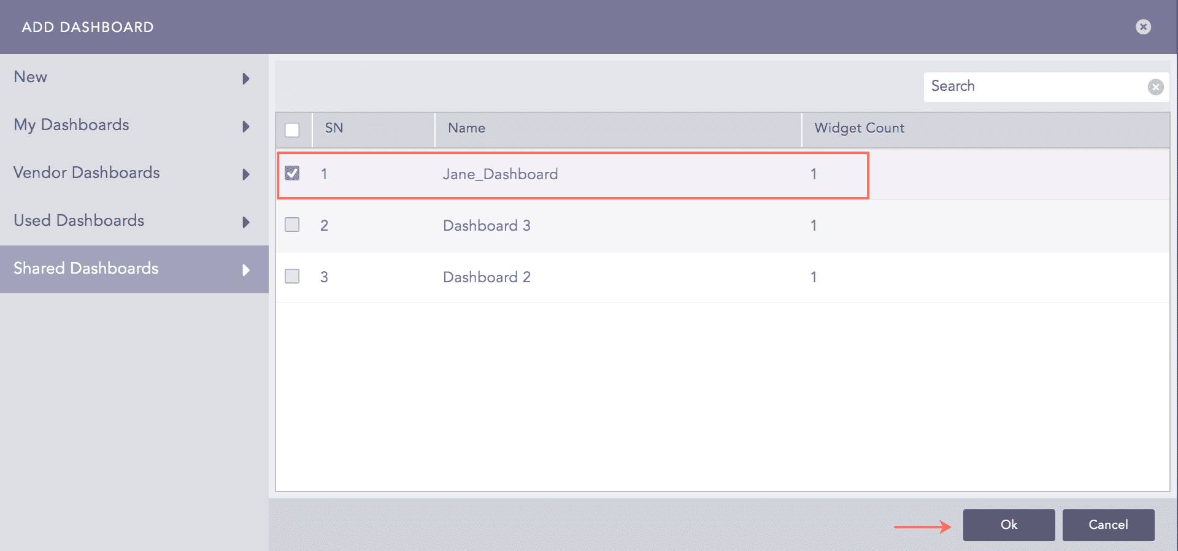Uncheck the Jane_Dashboard checkbox
Viewport: 1178px width, 551px height.
tap(292, 174)
